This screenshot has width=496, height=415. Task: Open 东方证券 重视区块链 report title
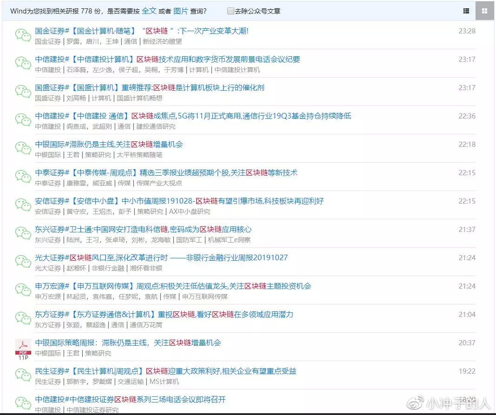pyautogui.click(x=164, y=314)
